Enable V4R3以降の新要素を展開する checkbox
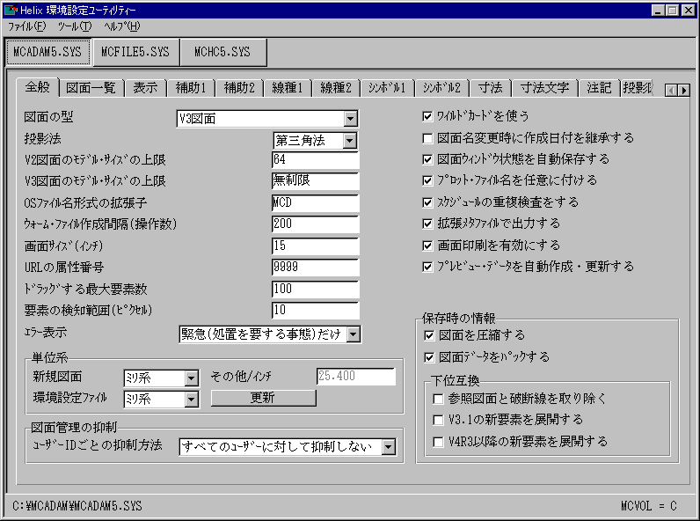This screenshot has height=521, width=700. point(439,442)
